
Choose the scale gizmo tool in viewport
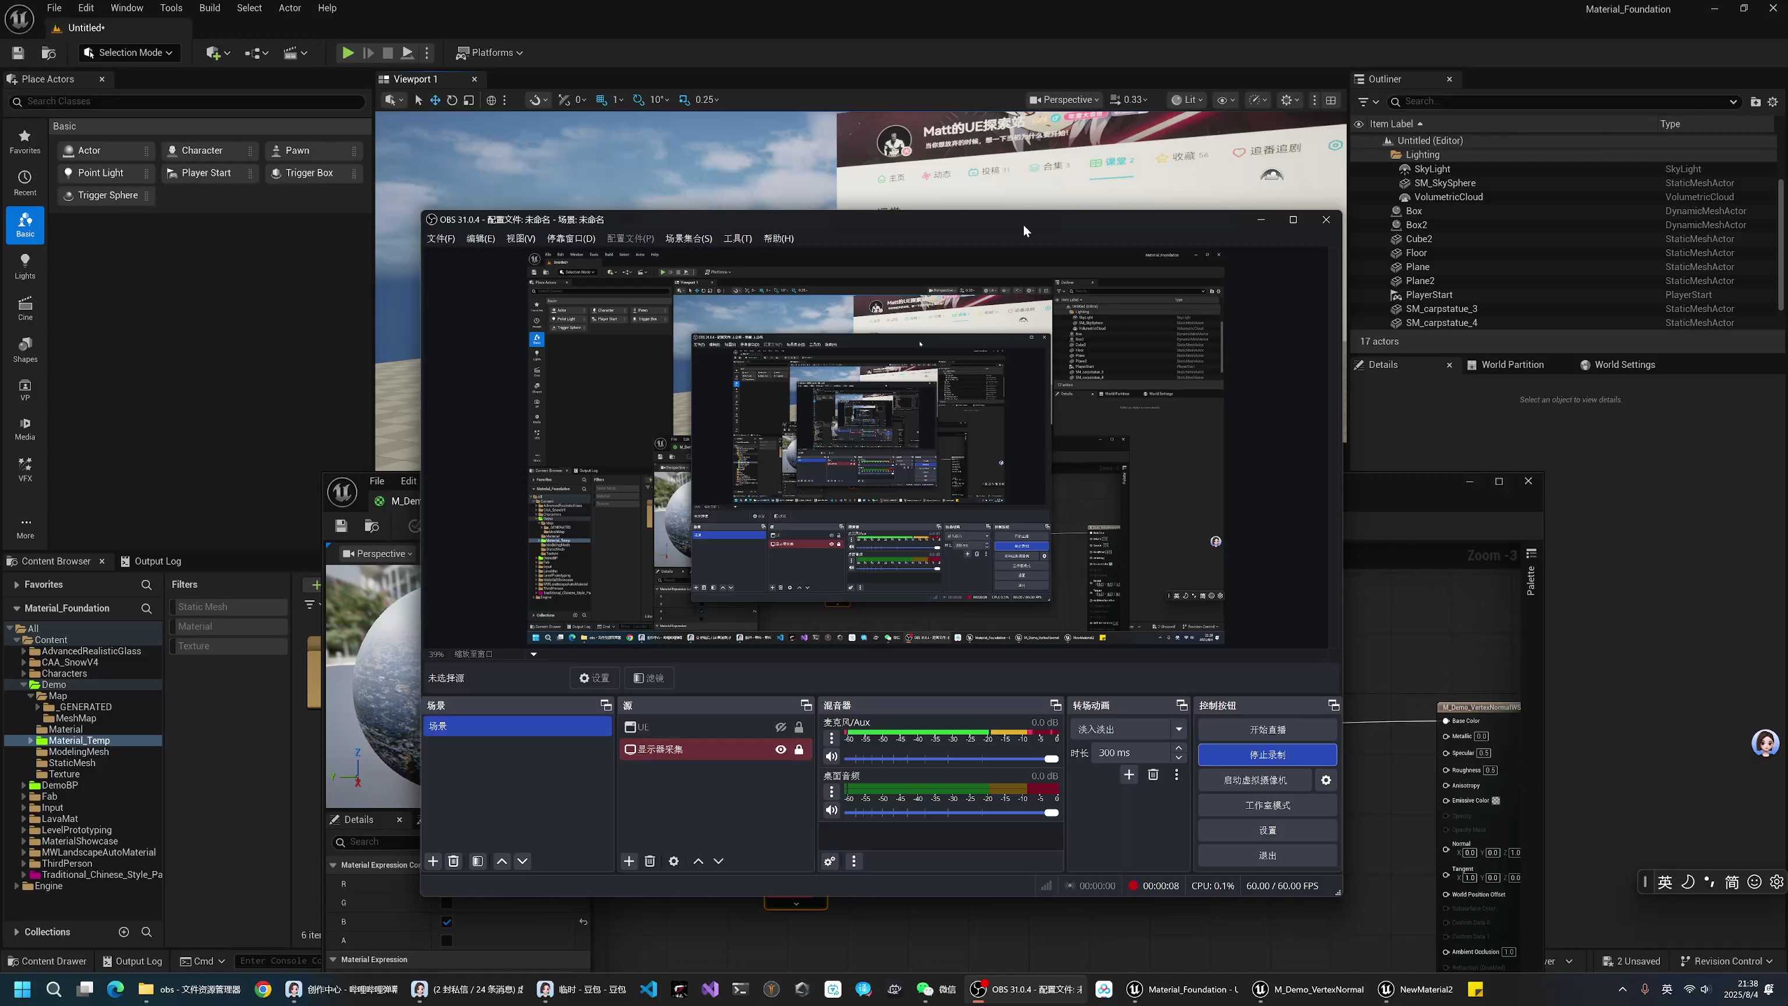[x=469, y=100]
